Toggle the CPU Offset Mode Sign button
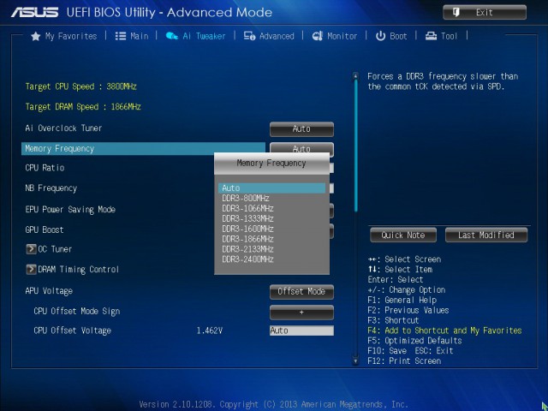 (301, 313)
